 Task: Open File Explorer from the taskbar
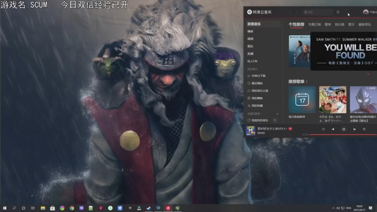click(x=43, y=208)
